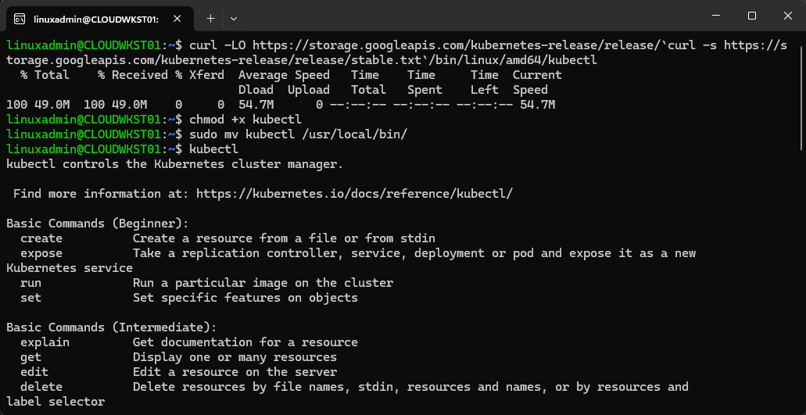Click the "explain" command name
Viewport: 806px width, 415px height.
[45, 342]
